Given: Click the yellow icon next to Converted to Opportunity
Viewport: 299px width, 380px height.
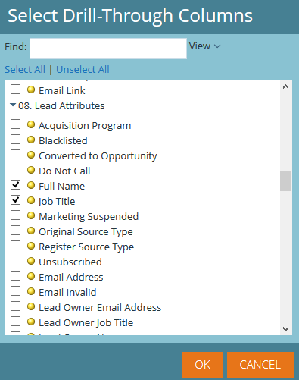Looking at the screenshot, I should tap(31, 155).
